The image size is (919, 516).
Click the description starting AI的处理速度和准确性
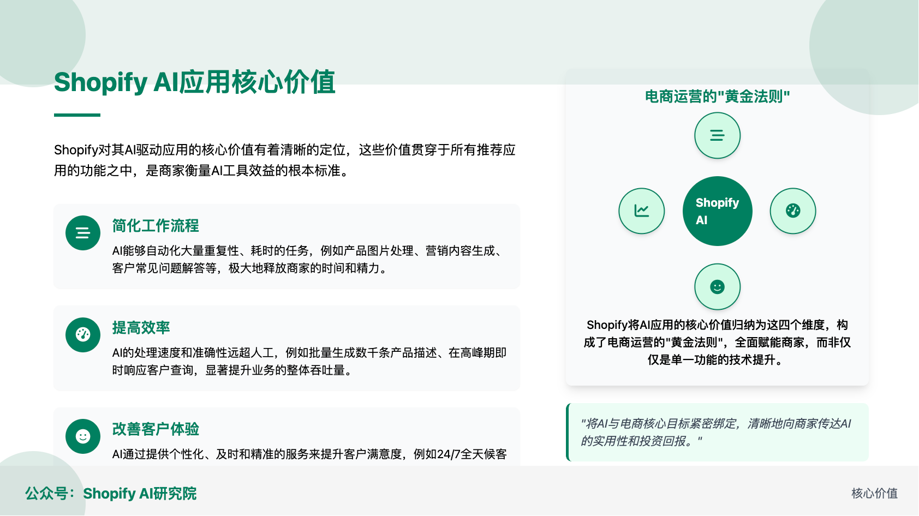309,362
